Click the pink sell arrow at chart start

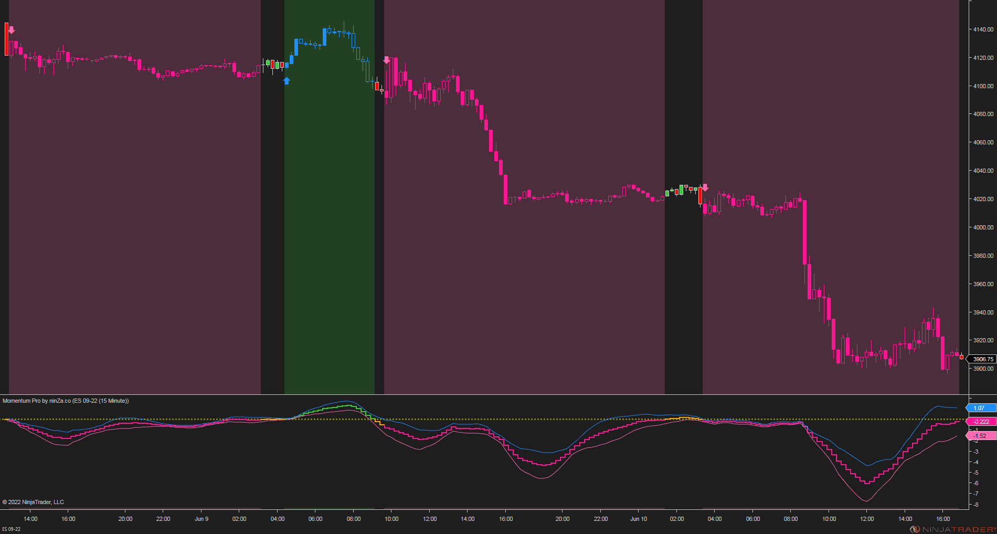point(12,30)
